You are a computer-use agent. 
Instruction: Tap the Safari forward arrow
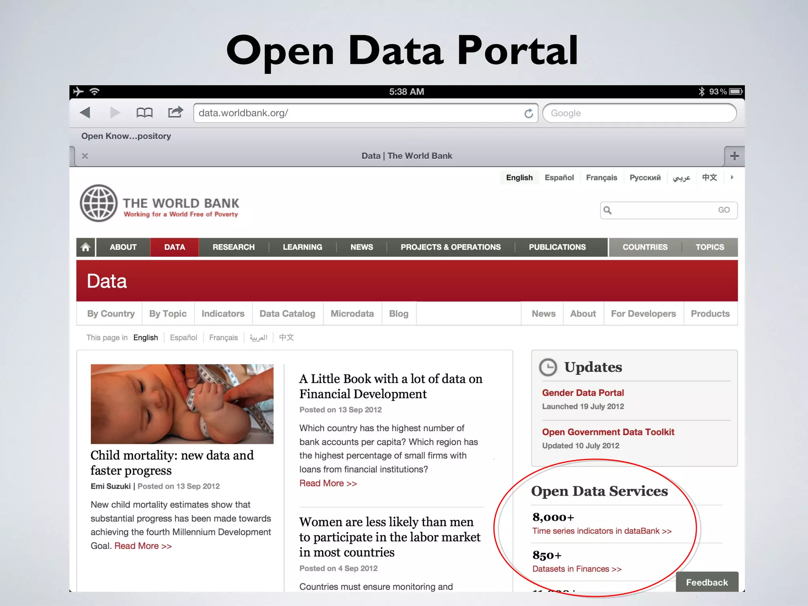pos(115,113)
